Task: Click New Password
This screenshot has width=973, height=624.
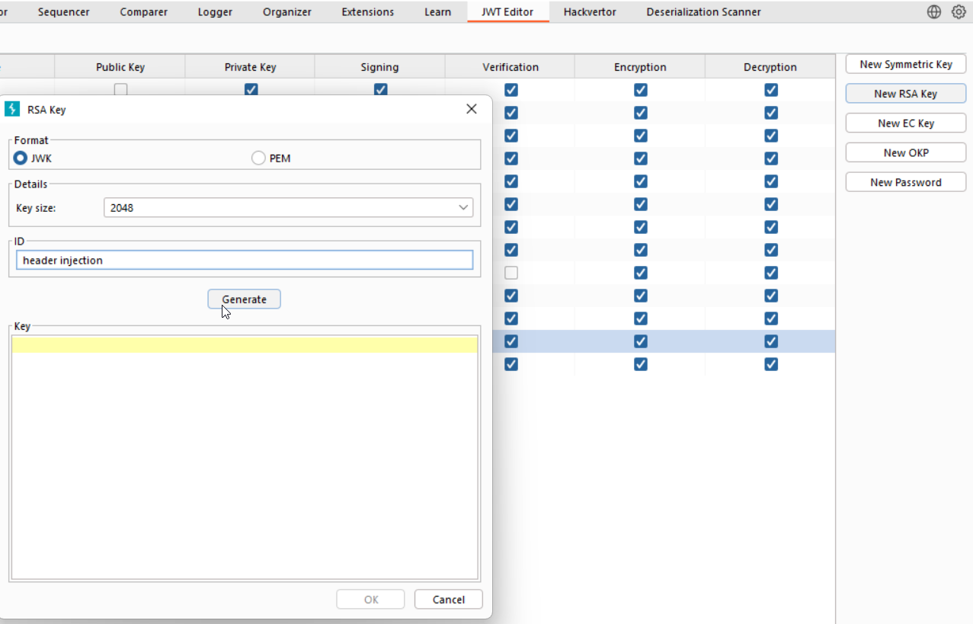Action: click(905, 181)
